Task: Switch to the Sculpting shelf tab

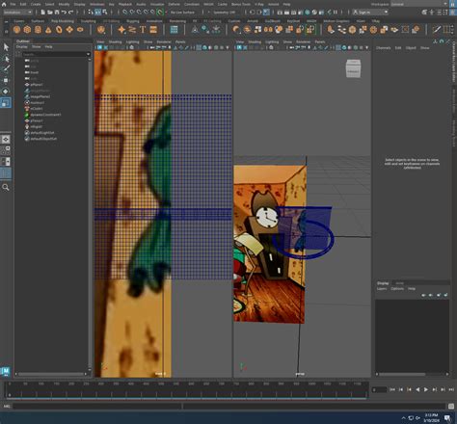Action: pyautogui.click(x=88, y=21)
